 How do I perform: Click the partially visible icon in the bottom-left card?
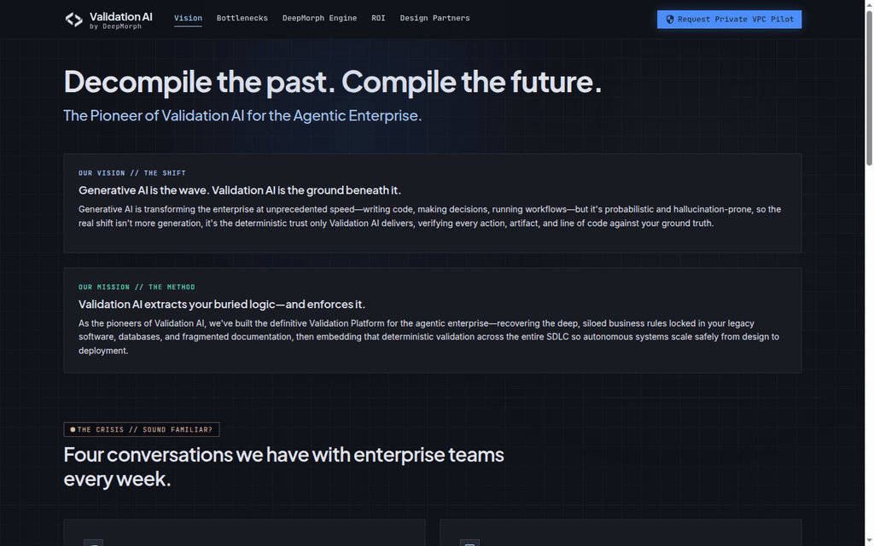(x=93, y=543)
